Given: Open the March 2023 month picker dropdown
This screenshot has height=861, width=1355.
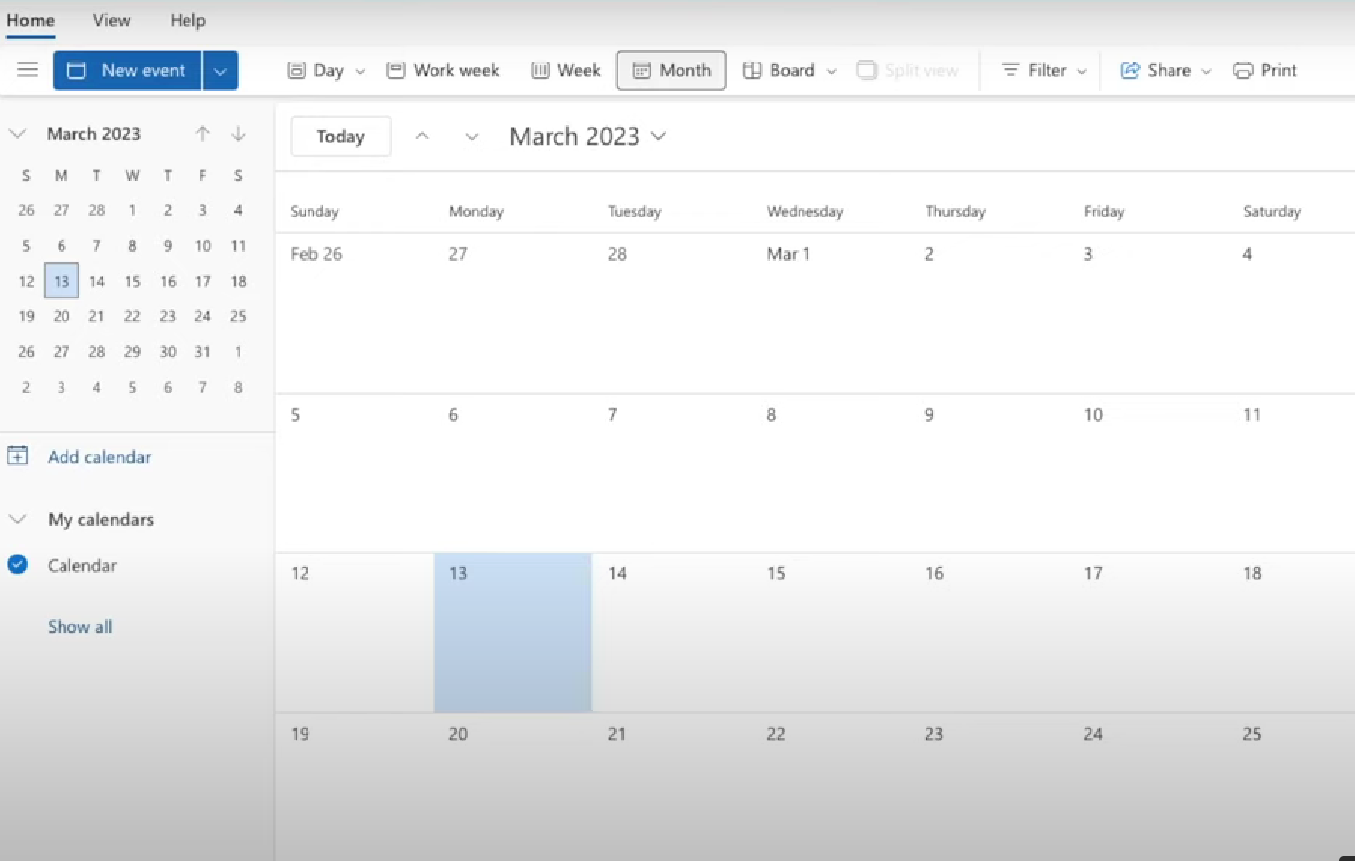Looking at the screenshot, I should coord(587,136).
